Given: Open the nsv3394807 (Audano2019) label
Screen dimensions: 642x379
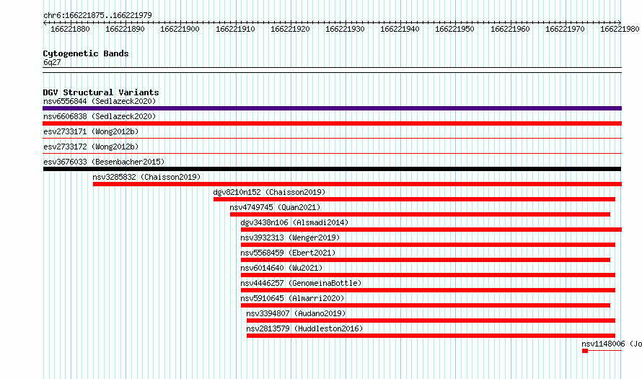Looking at the screenshot, I should [296, 313].
